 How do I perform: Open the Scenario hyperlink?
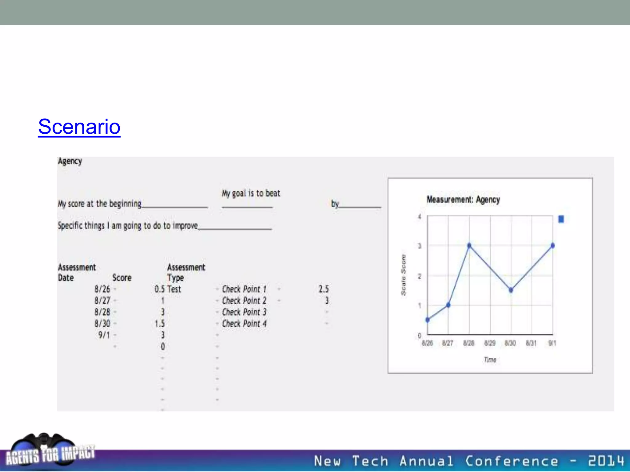click(x=79, y=127)
